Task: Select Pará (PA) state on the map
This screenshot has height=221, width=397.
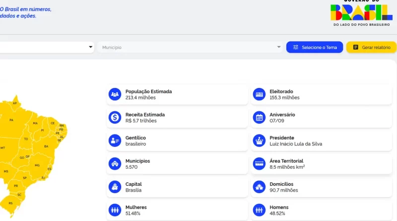Action: tap(11, 120)
